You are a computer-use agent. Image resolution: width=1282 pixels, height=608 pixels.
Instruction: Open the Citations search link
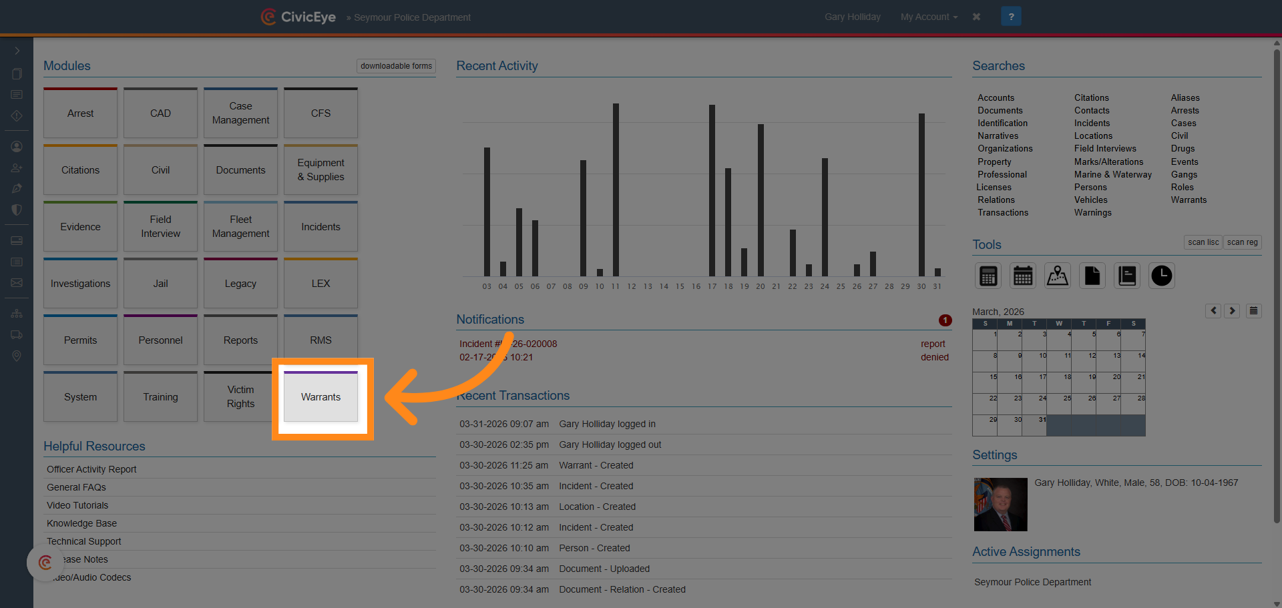pyautogui.click(x=1092, y=97)
